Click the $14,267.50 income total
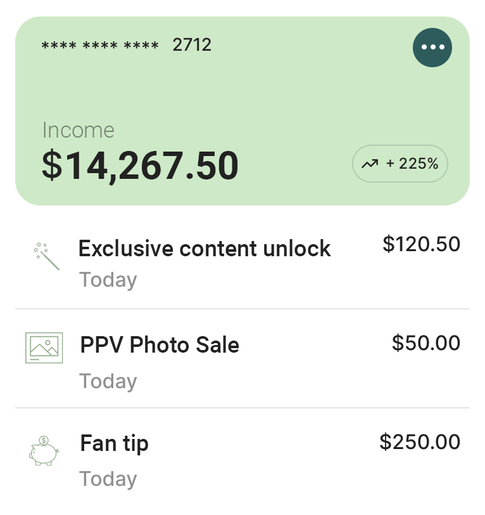Viewport: 485px width, 515px height. point(140,165)
